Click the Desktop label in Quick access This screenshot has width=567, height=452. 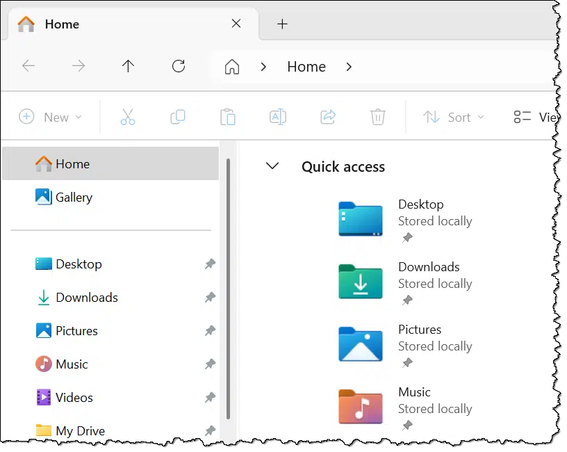click(421, 204)
